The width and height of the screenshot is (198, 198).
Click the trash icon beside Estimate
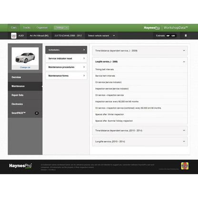pyautogui.click(x=186, y=36)
